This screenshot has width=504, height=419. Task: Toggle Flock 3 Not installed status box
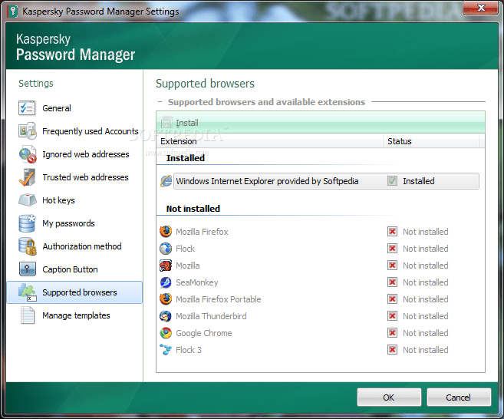tap(392, 350)
